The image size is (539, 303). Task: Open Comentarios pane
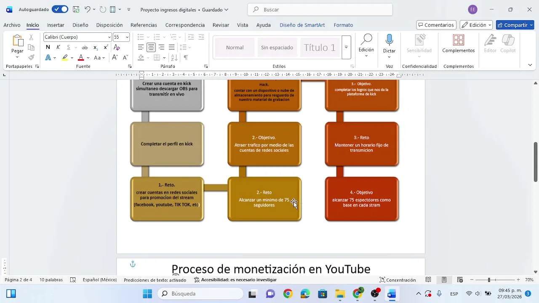coord(436,25)
